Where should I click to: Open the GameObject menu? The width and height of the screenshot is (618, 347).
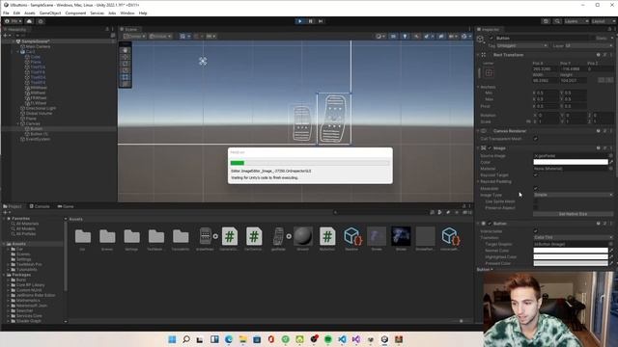(x=50, y=13)
